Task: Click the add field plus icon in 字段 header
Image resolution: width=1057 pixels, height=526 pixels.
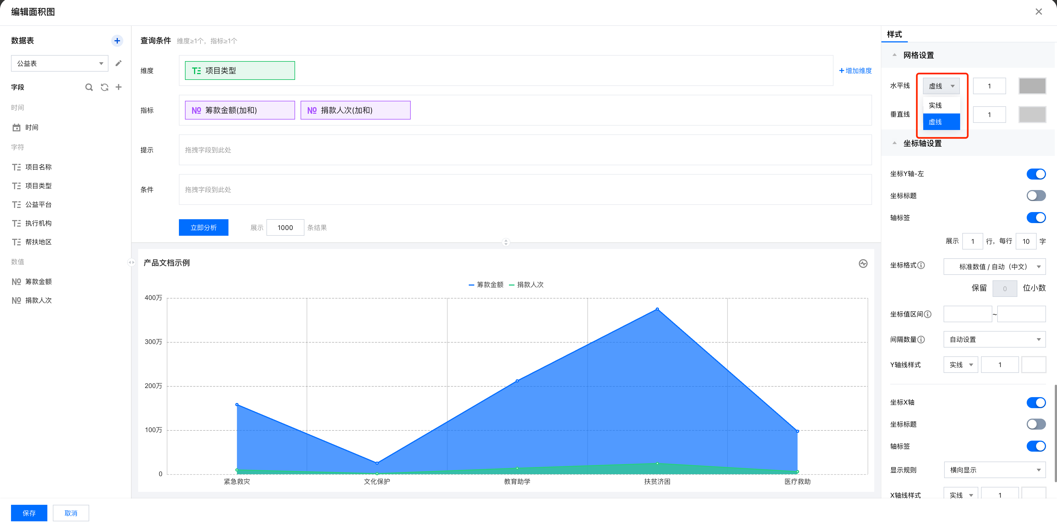Action: (119, 87)
